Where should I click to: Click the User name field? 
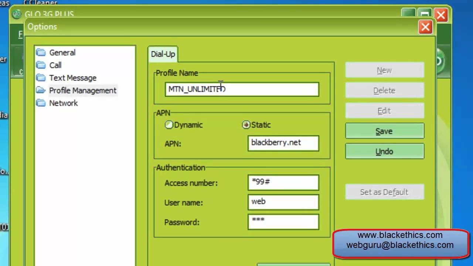tap(283, 202)
